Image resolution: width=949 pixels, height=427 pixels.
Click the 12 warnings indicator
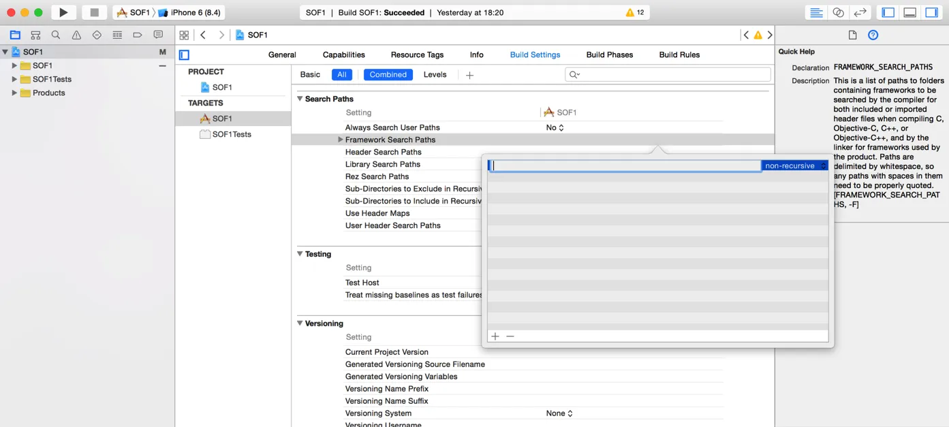[x=634, y=12]
